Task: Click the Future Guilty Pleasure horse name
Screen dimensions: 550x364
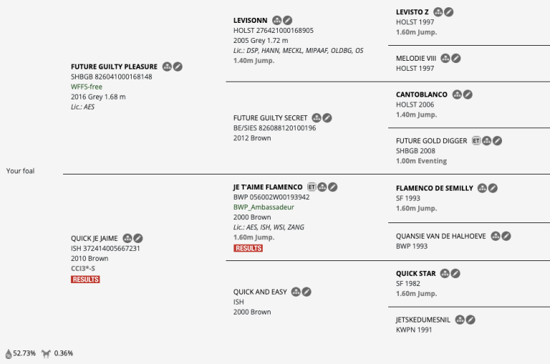Action: point(114,67)
